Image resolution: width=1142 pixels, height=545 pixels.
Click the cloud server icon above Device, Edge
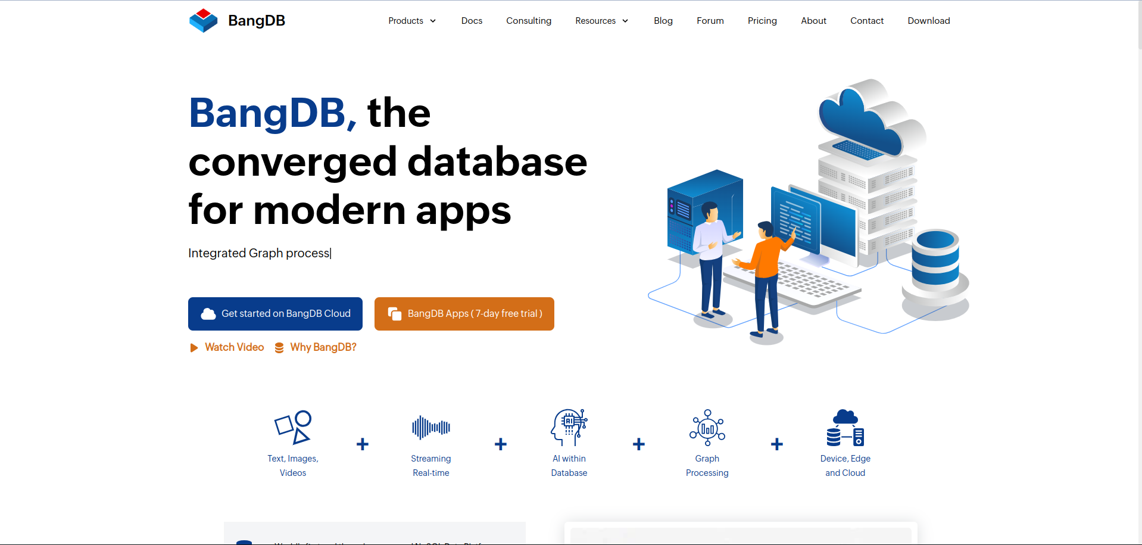845,428
